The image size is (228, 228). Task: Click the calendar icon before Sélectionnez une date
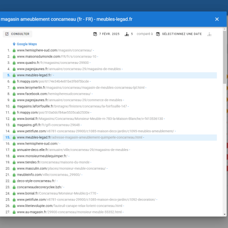[x=158, y=34]
